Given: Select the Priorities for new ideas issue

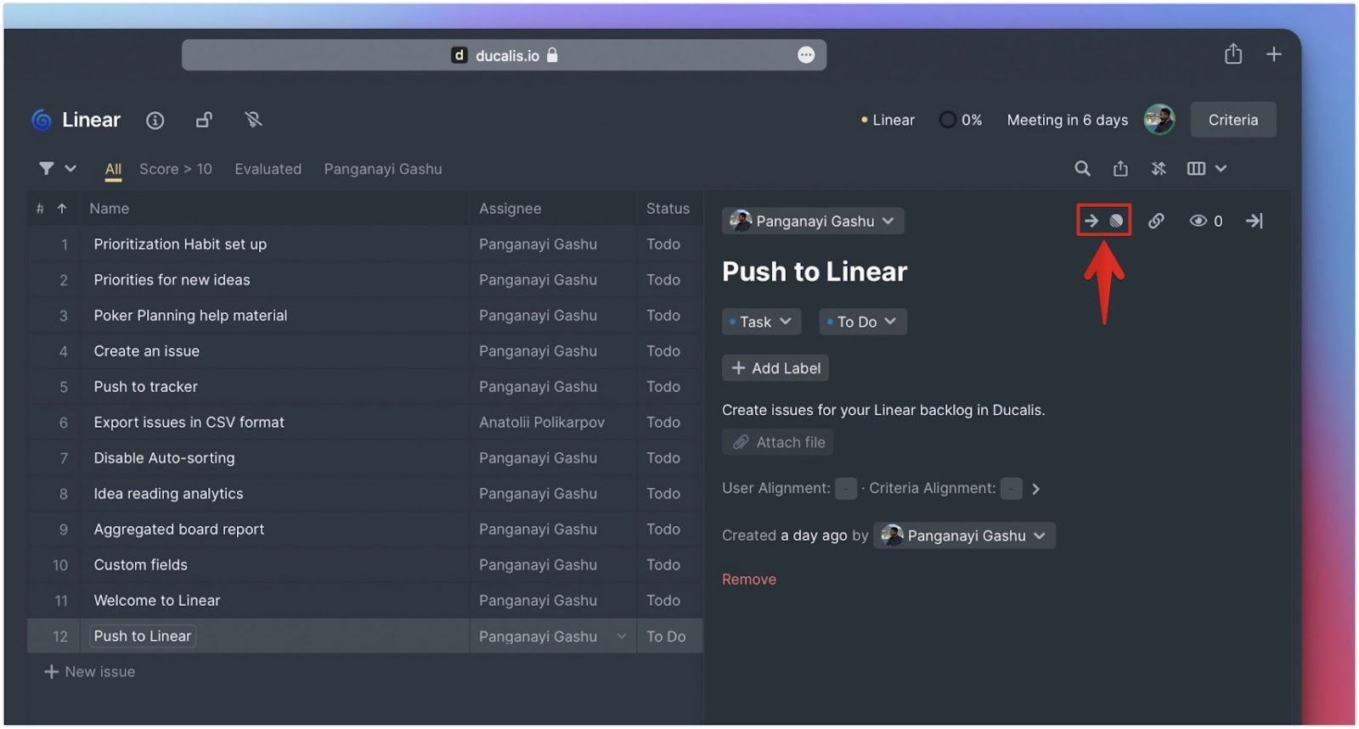Looking at the screenshot, I should [172, 280].
